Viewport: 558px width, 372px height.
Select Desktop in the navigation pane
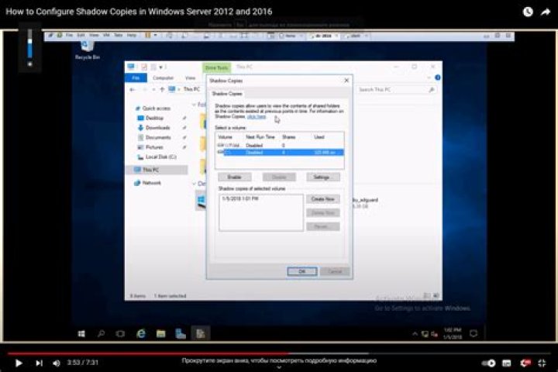(x=150, y=118)
